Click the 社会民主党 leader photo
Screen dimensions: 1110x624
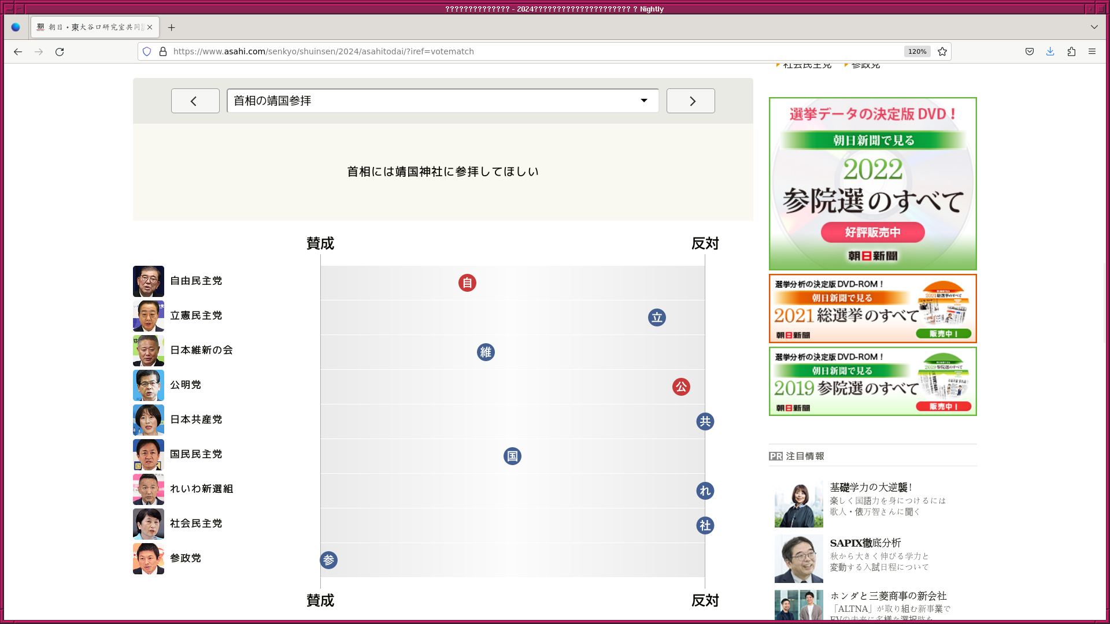149,524
